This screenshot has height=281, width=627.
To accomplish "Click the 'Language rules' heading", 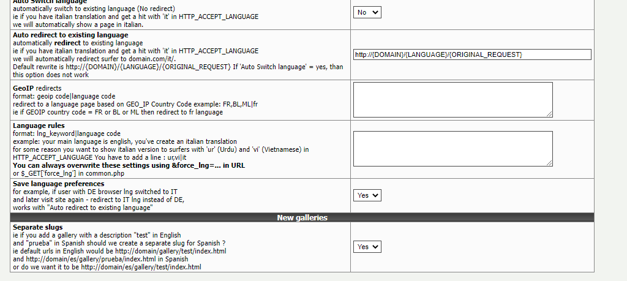I will click(39, 126).
